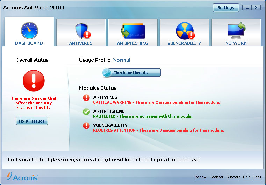
Task: Change the Normal usage profile link
Action: [121, 60]
